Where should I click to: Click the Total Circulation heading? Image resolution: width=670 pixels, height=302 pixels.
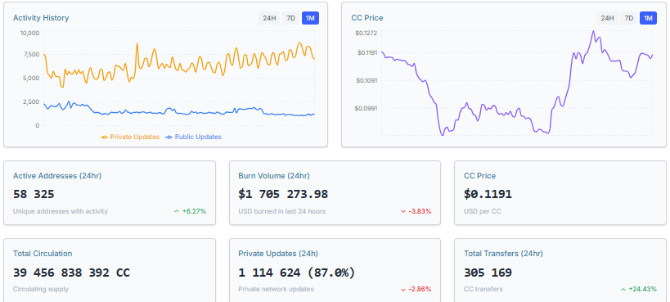tap(43, 254)
